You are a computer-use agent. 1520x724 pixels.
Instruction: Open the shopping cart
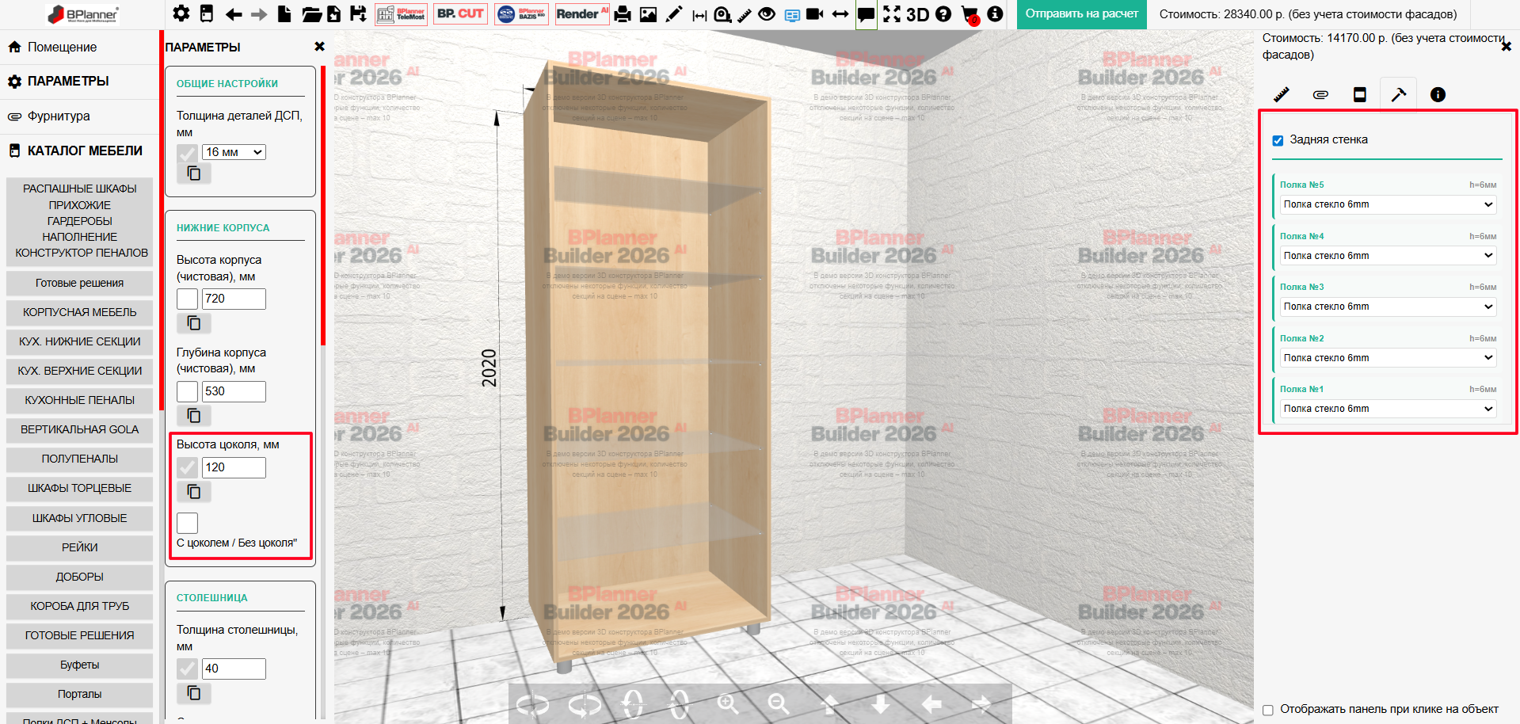coord(970,14)
